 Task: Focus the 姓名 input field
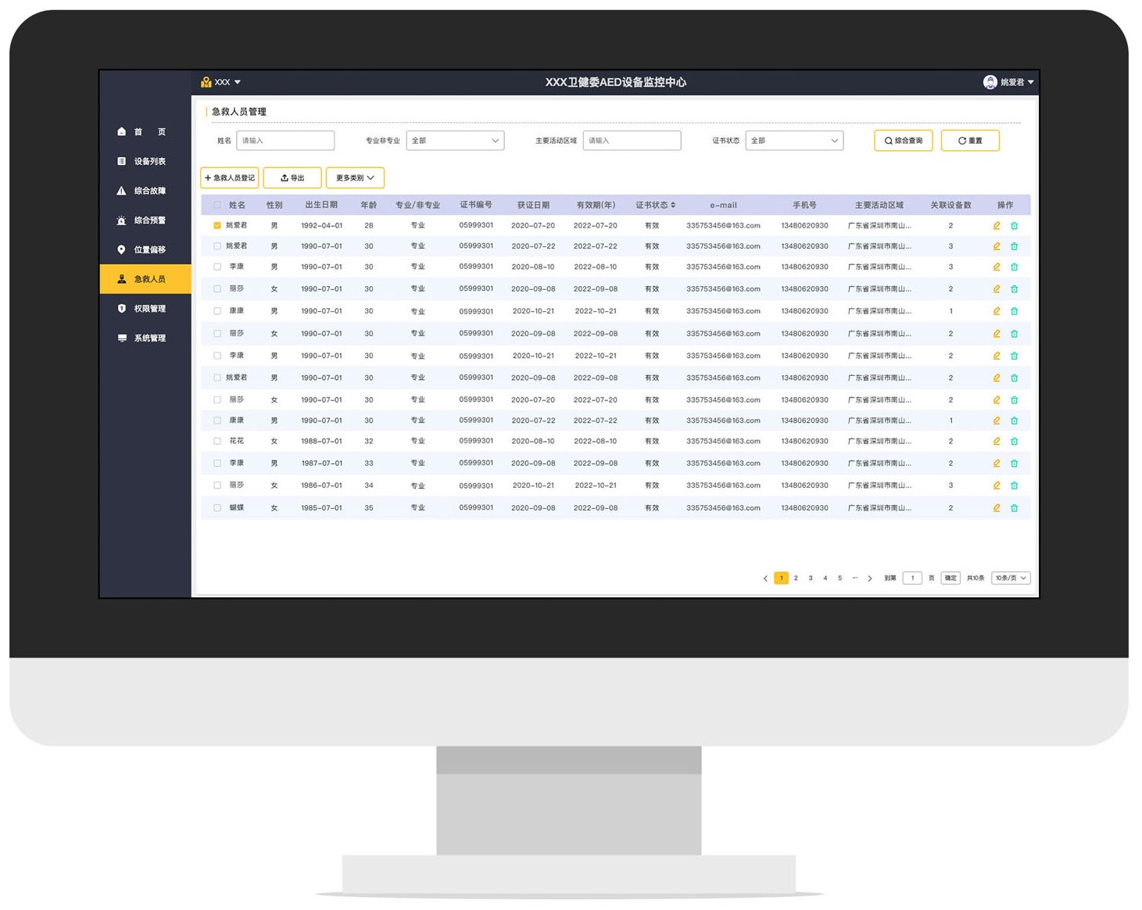pos(285,141)
